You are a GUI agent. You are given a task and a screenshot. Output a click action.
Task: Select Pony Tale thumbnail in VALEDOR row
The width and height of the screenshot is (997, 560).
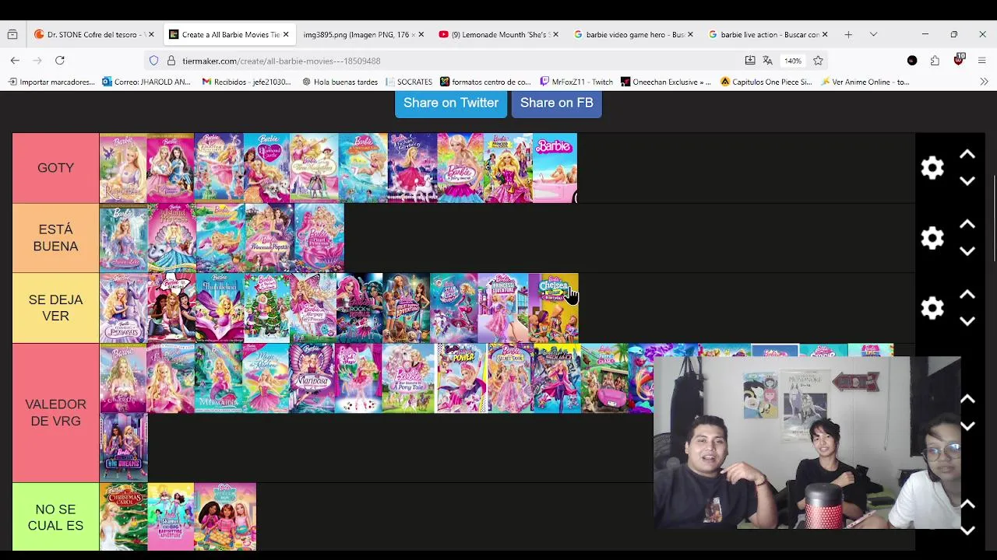(x=408, y=378)
